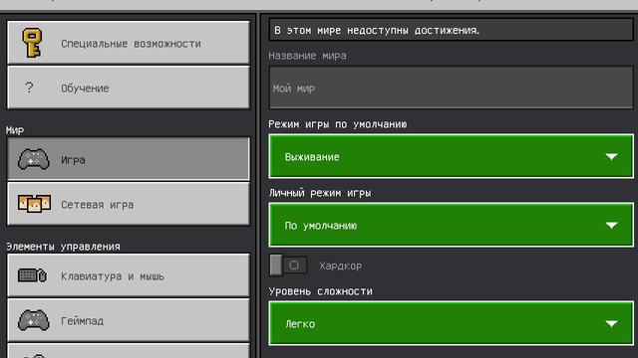Click arrow of default game mode dropdown

(611, 157)
